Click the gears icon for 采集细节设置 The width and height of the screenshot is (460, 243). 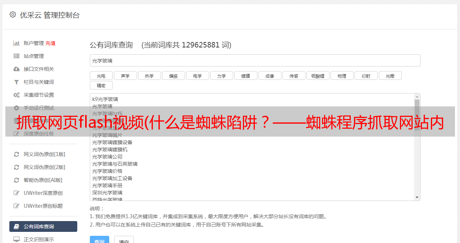tap(17, 95)
